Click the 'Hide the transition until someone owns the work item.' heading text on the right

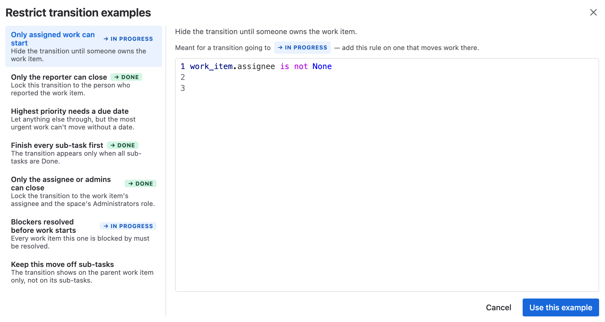point(266,32)
